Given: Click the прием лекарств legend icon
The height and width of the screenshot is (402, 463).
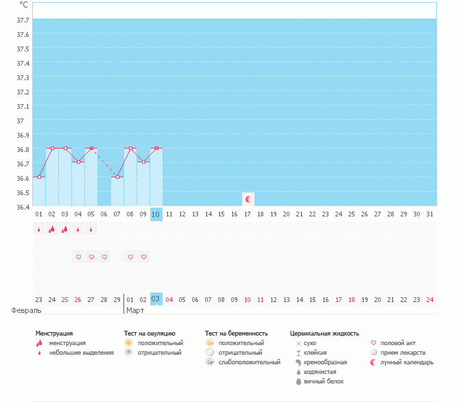Looking at the screenshot, I should pos(374,352).
